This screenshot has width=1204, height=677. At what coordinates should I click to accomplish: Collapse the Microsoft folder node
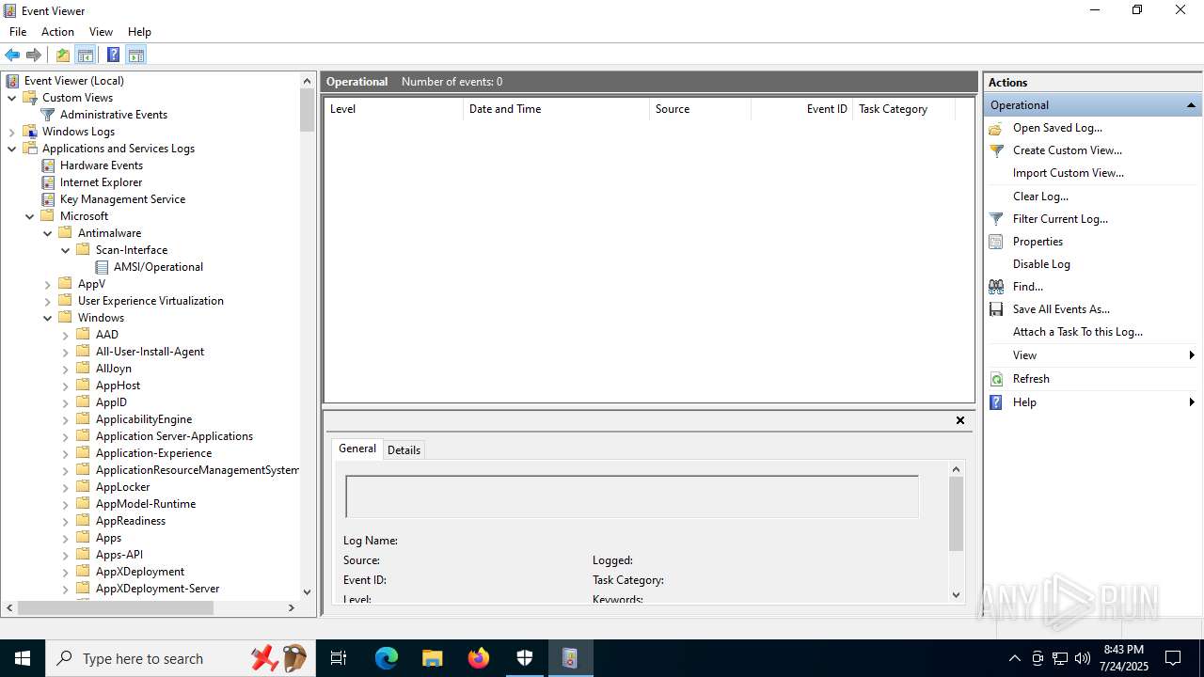[30, 216]
